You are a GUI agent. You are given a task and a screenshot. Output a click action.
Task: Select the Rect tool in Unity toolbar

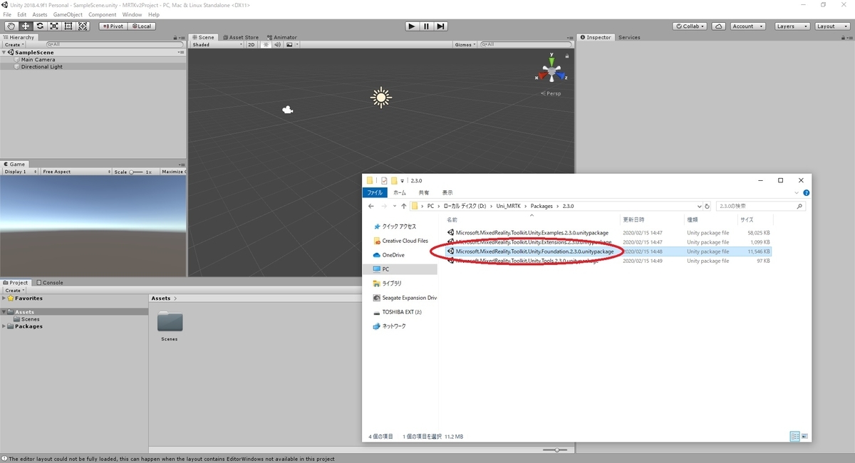click(x=68, y=26)
